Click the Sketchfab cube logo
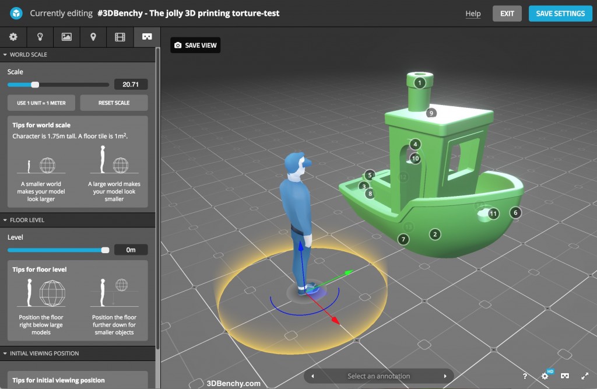The height and width of the screenshot is (389, 597). tap(16, 13)
